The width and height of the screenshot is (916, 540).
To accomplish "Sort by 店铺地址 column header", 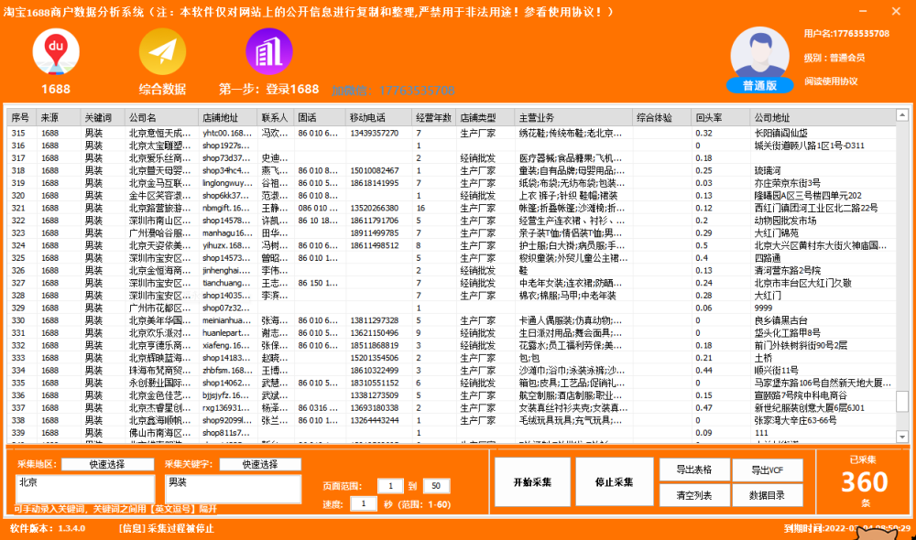I will pos(227,117).
